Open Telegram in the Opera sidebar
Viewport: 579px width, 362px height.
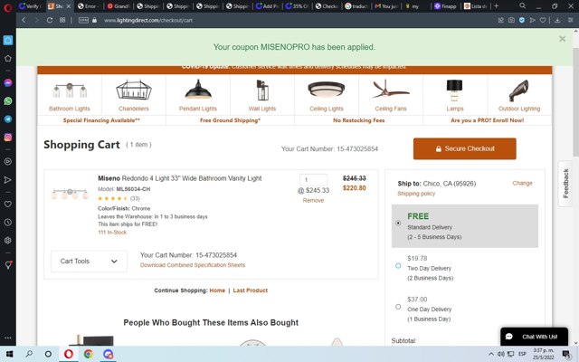pyautogui.click(x=8, y=119)
